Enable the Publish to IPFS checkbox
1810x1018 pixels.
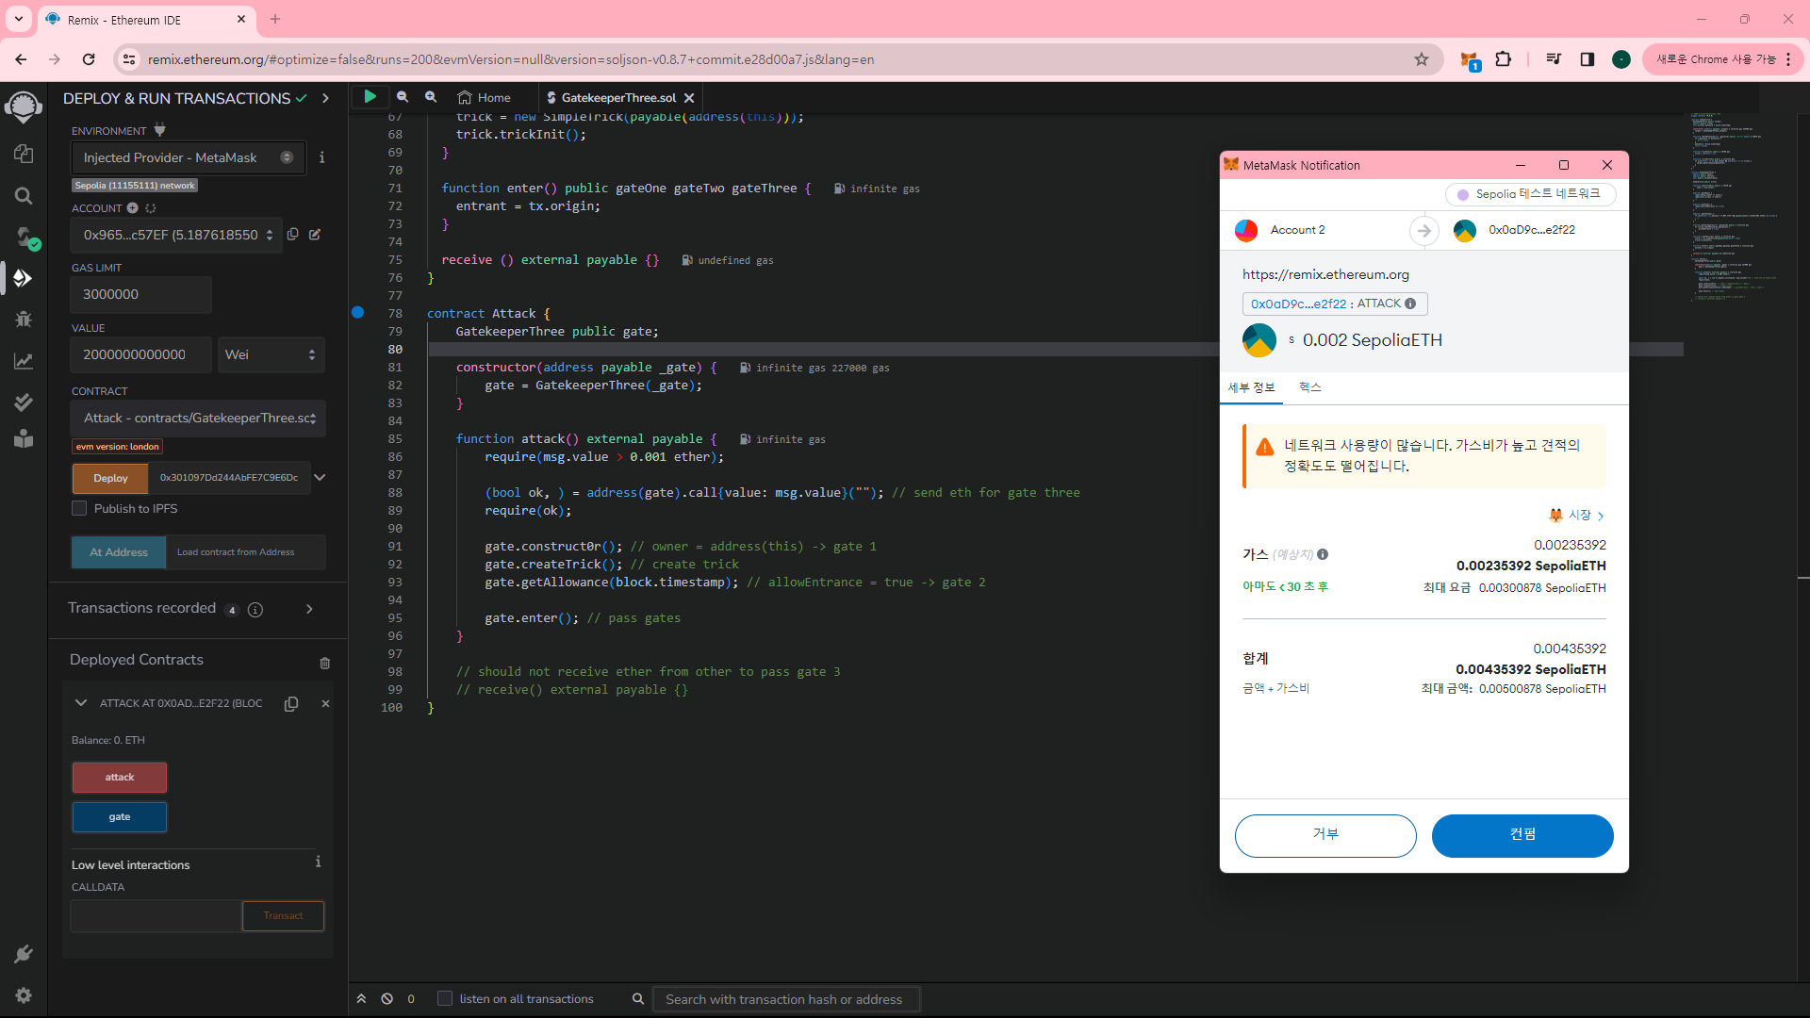point(80,508)
